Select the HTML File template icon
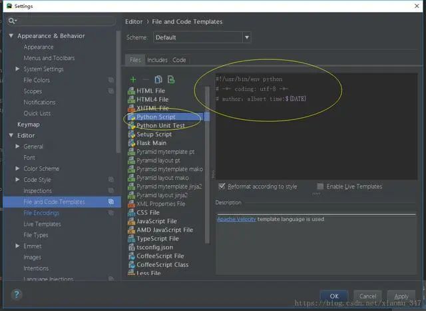Viewport: 426px width, 311px height. [x=132, y=91]
